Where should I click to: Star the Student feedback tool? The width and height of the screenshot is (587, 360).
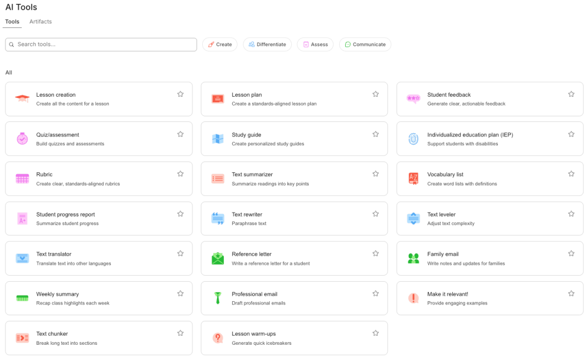[571, 94]
